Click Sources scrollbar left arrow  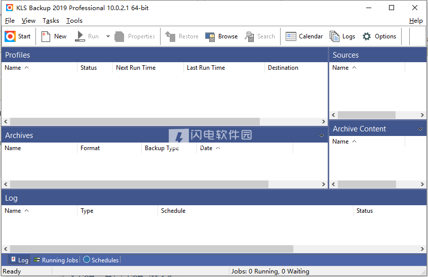333,115
